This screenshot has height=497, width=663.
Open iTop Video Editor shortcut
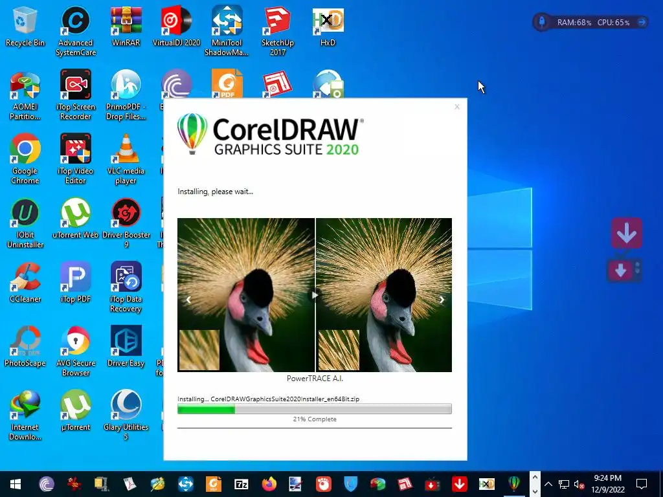pyautogui.click(x=76, y=160)
